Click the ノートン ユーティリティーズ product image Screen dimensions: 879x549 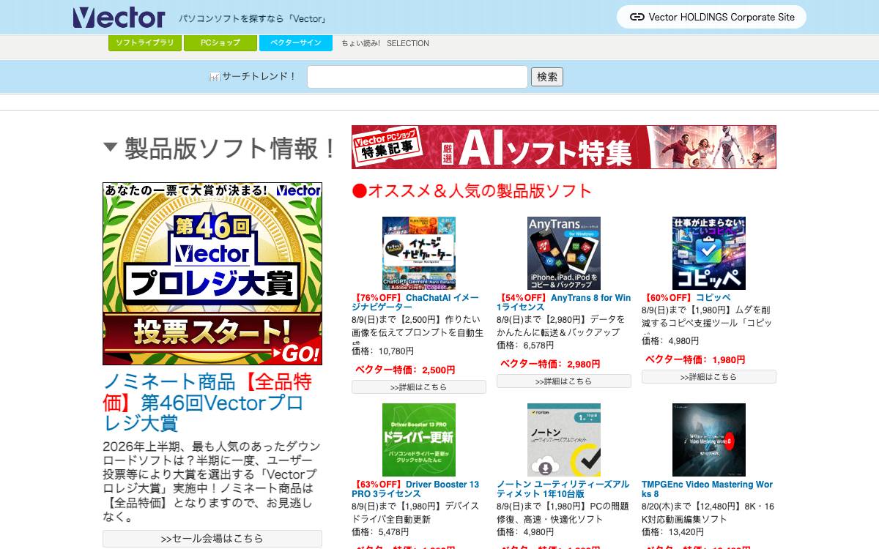(564, 440)
